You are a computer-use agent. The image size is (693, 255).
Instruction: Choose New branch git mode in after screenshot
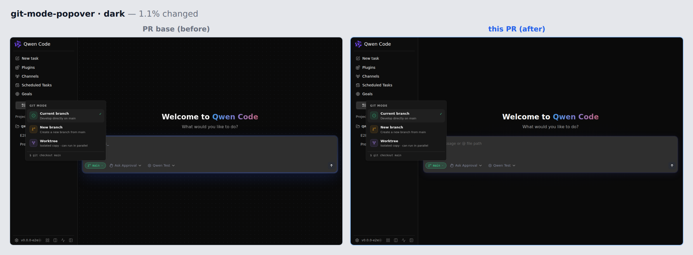(x=406, y=130)
